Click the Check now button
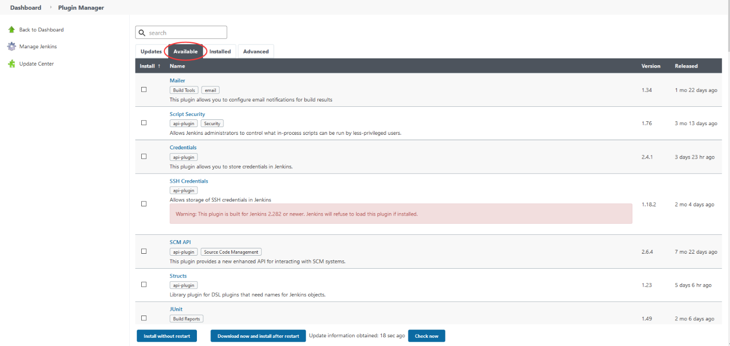730x346 pixels. 427,336
